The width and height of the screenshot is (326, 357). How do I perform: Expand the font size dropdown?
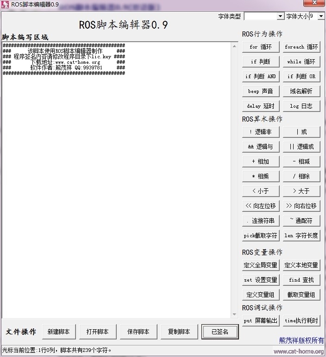point(321,16)
